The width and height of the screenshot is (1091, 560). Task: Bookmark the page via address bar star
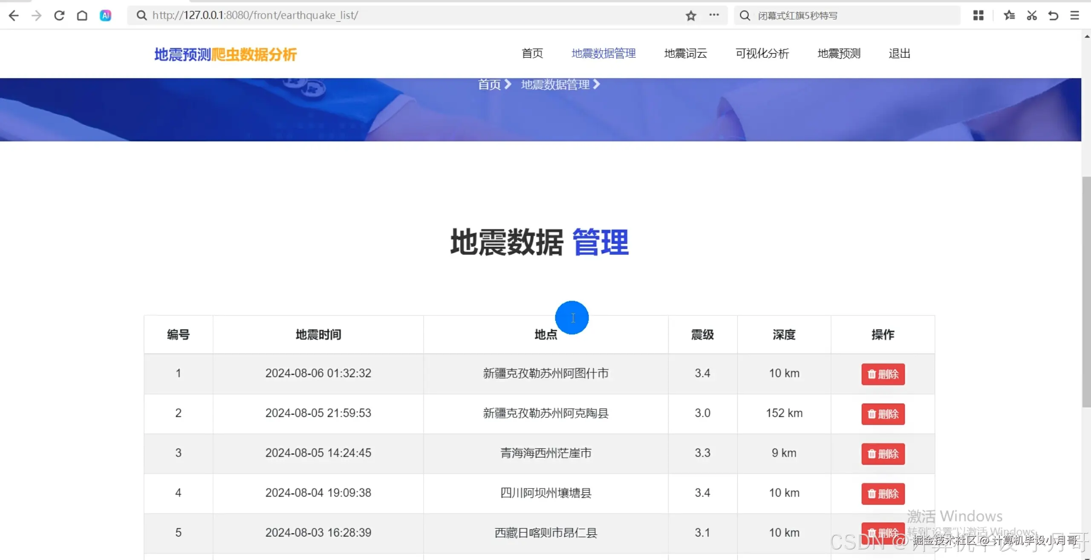690,15
